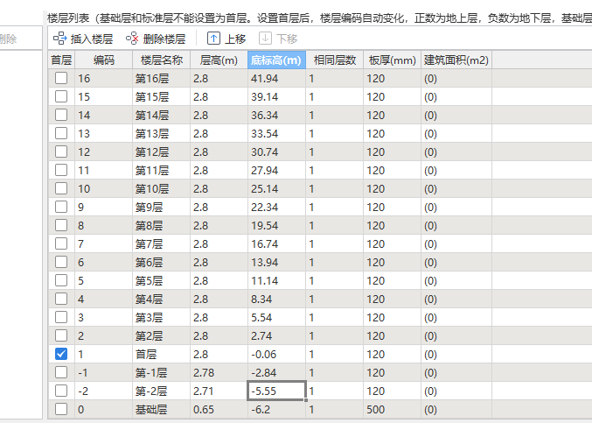Click the code cell 11
This screenshot has width=592, height=423.
click(104, 170)
